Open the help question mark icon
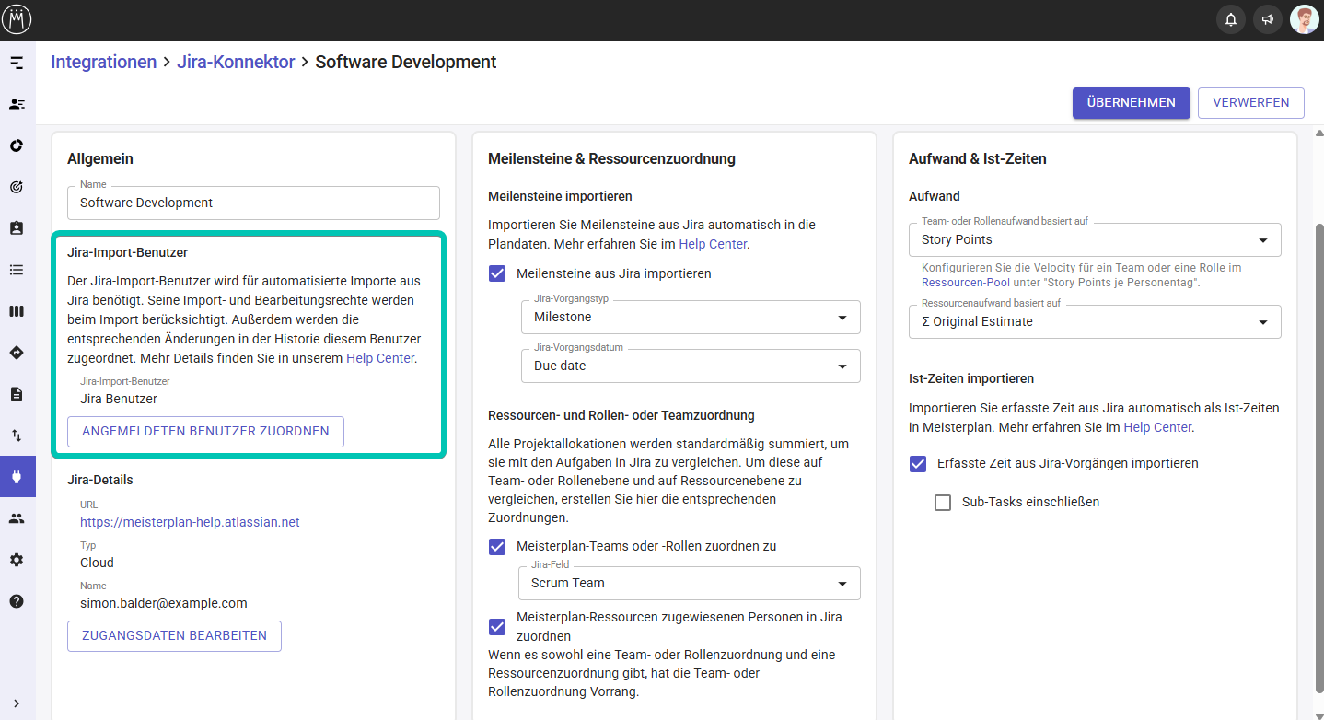The image size is (1324, 720). click(x=17, y=601)
